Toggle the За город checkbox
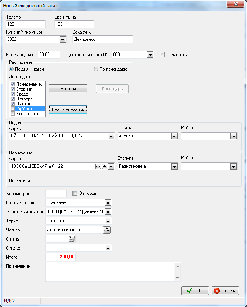Image resolution: width=247 pixels, height=307 pixels. pyautogui.click(x=75, y=193)
